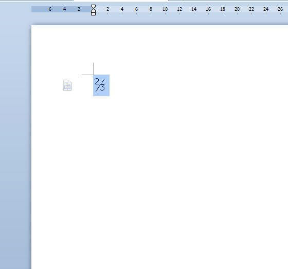The height and width of the screenshot is (269, 288).
Task: Click ruler mark 10 right of indent
Action: (165, 9)
